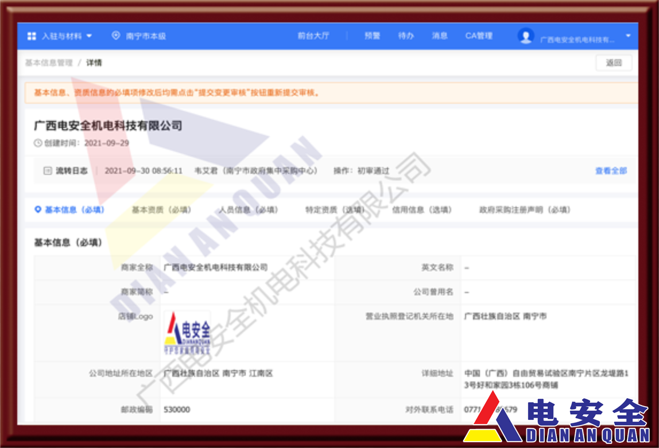Open 预警 in top navigation

[x=372, y=36]
